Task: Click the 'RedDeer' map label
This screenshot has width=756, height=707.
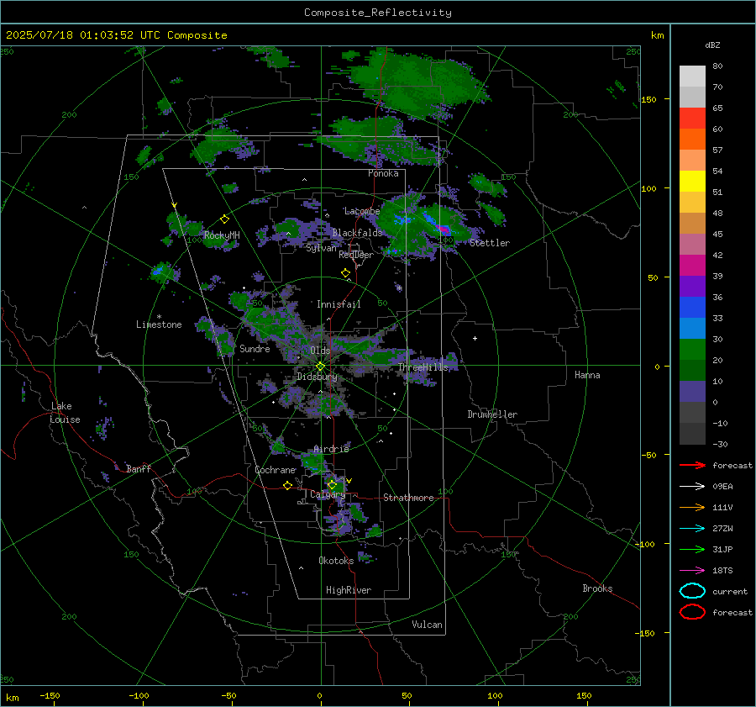Action: (356, 255)
